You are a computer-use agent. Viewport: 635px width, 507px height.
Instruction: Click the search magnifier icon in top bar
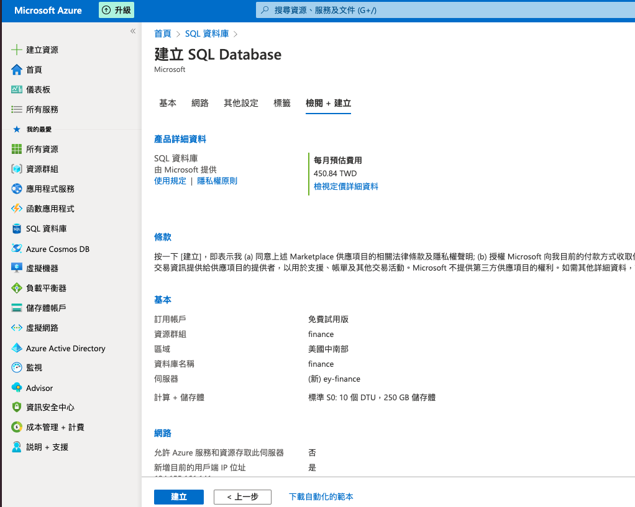[x=265, y=10]
